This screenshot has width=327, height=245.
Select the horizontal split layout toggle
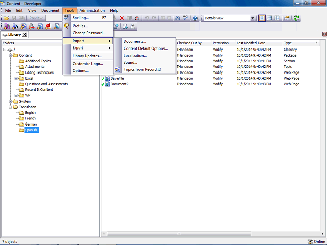click(269, 18)
